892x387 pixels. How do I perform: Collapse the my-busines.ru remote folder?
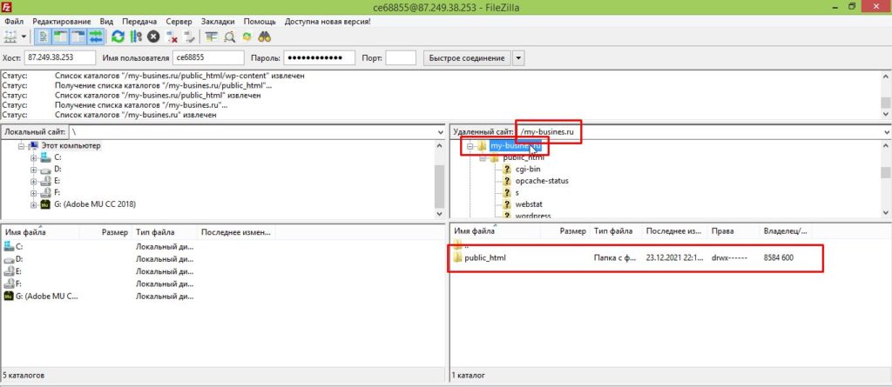tap(470, 146)
